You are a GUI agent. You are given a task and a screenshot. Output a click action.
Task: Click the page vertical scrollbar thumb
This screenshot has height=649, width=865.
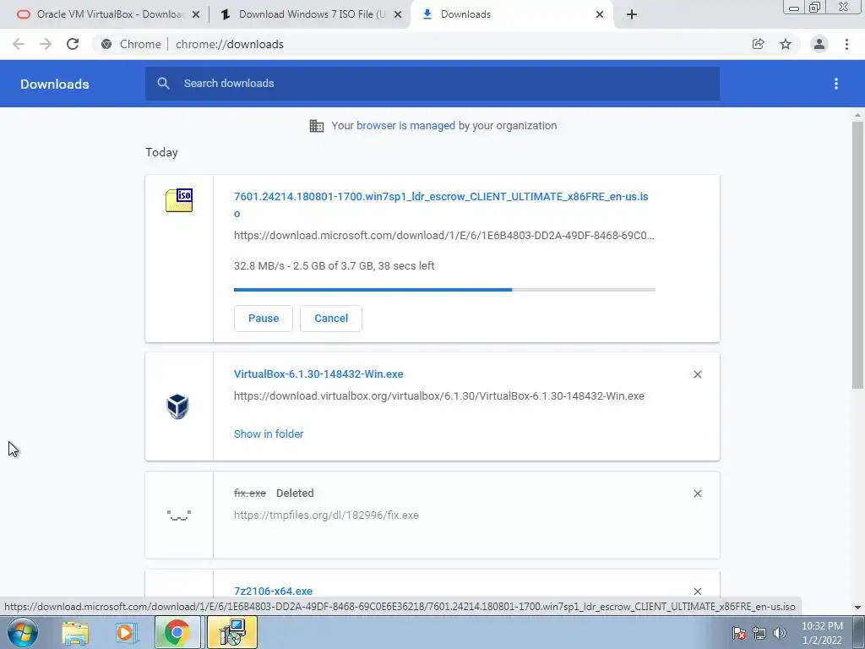[x=857, y=255]
